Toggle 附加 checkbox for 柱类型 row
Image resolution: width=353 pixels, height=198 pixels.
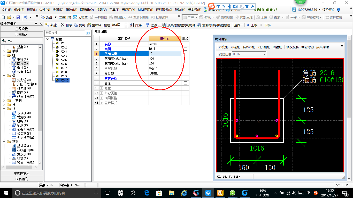[x=185, y=73]
